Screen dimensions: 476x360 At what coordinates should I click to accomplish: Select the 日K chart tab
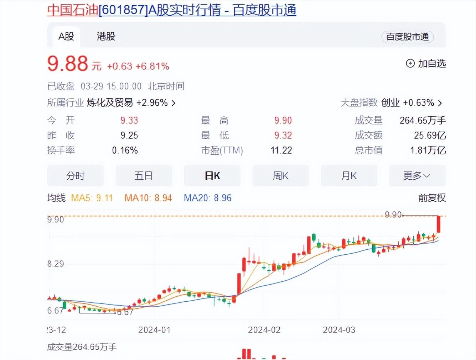point(212,176)
